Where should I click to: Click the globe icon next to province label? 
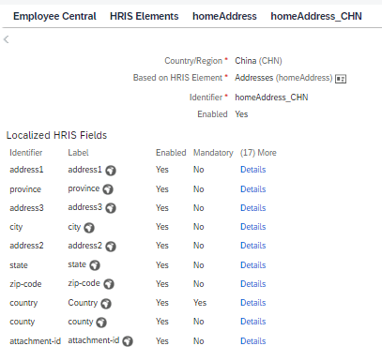(x=108, y=189)
